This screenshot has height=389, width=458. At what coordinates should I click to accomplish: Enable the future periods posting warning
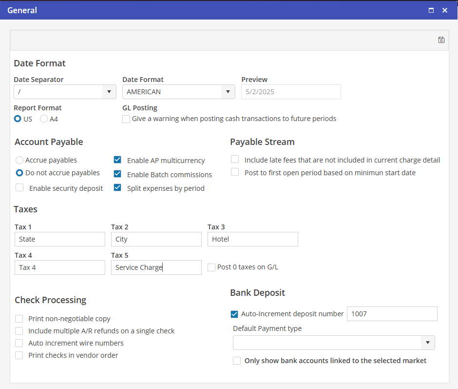point(126,119)
